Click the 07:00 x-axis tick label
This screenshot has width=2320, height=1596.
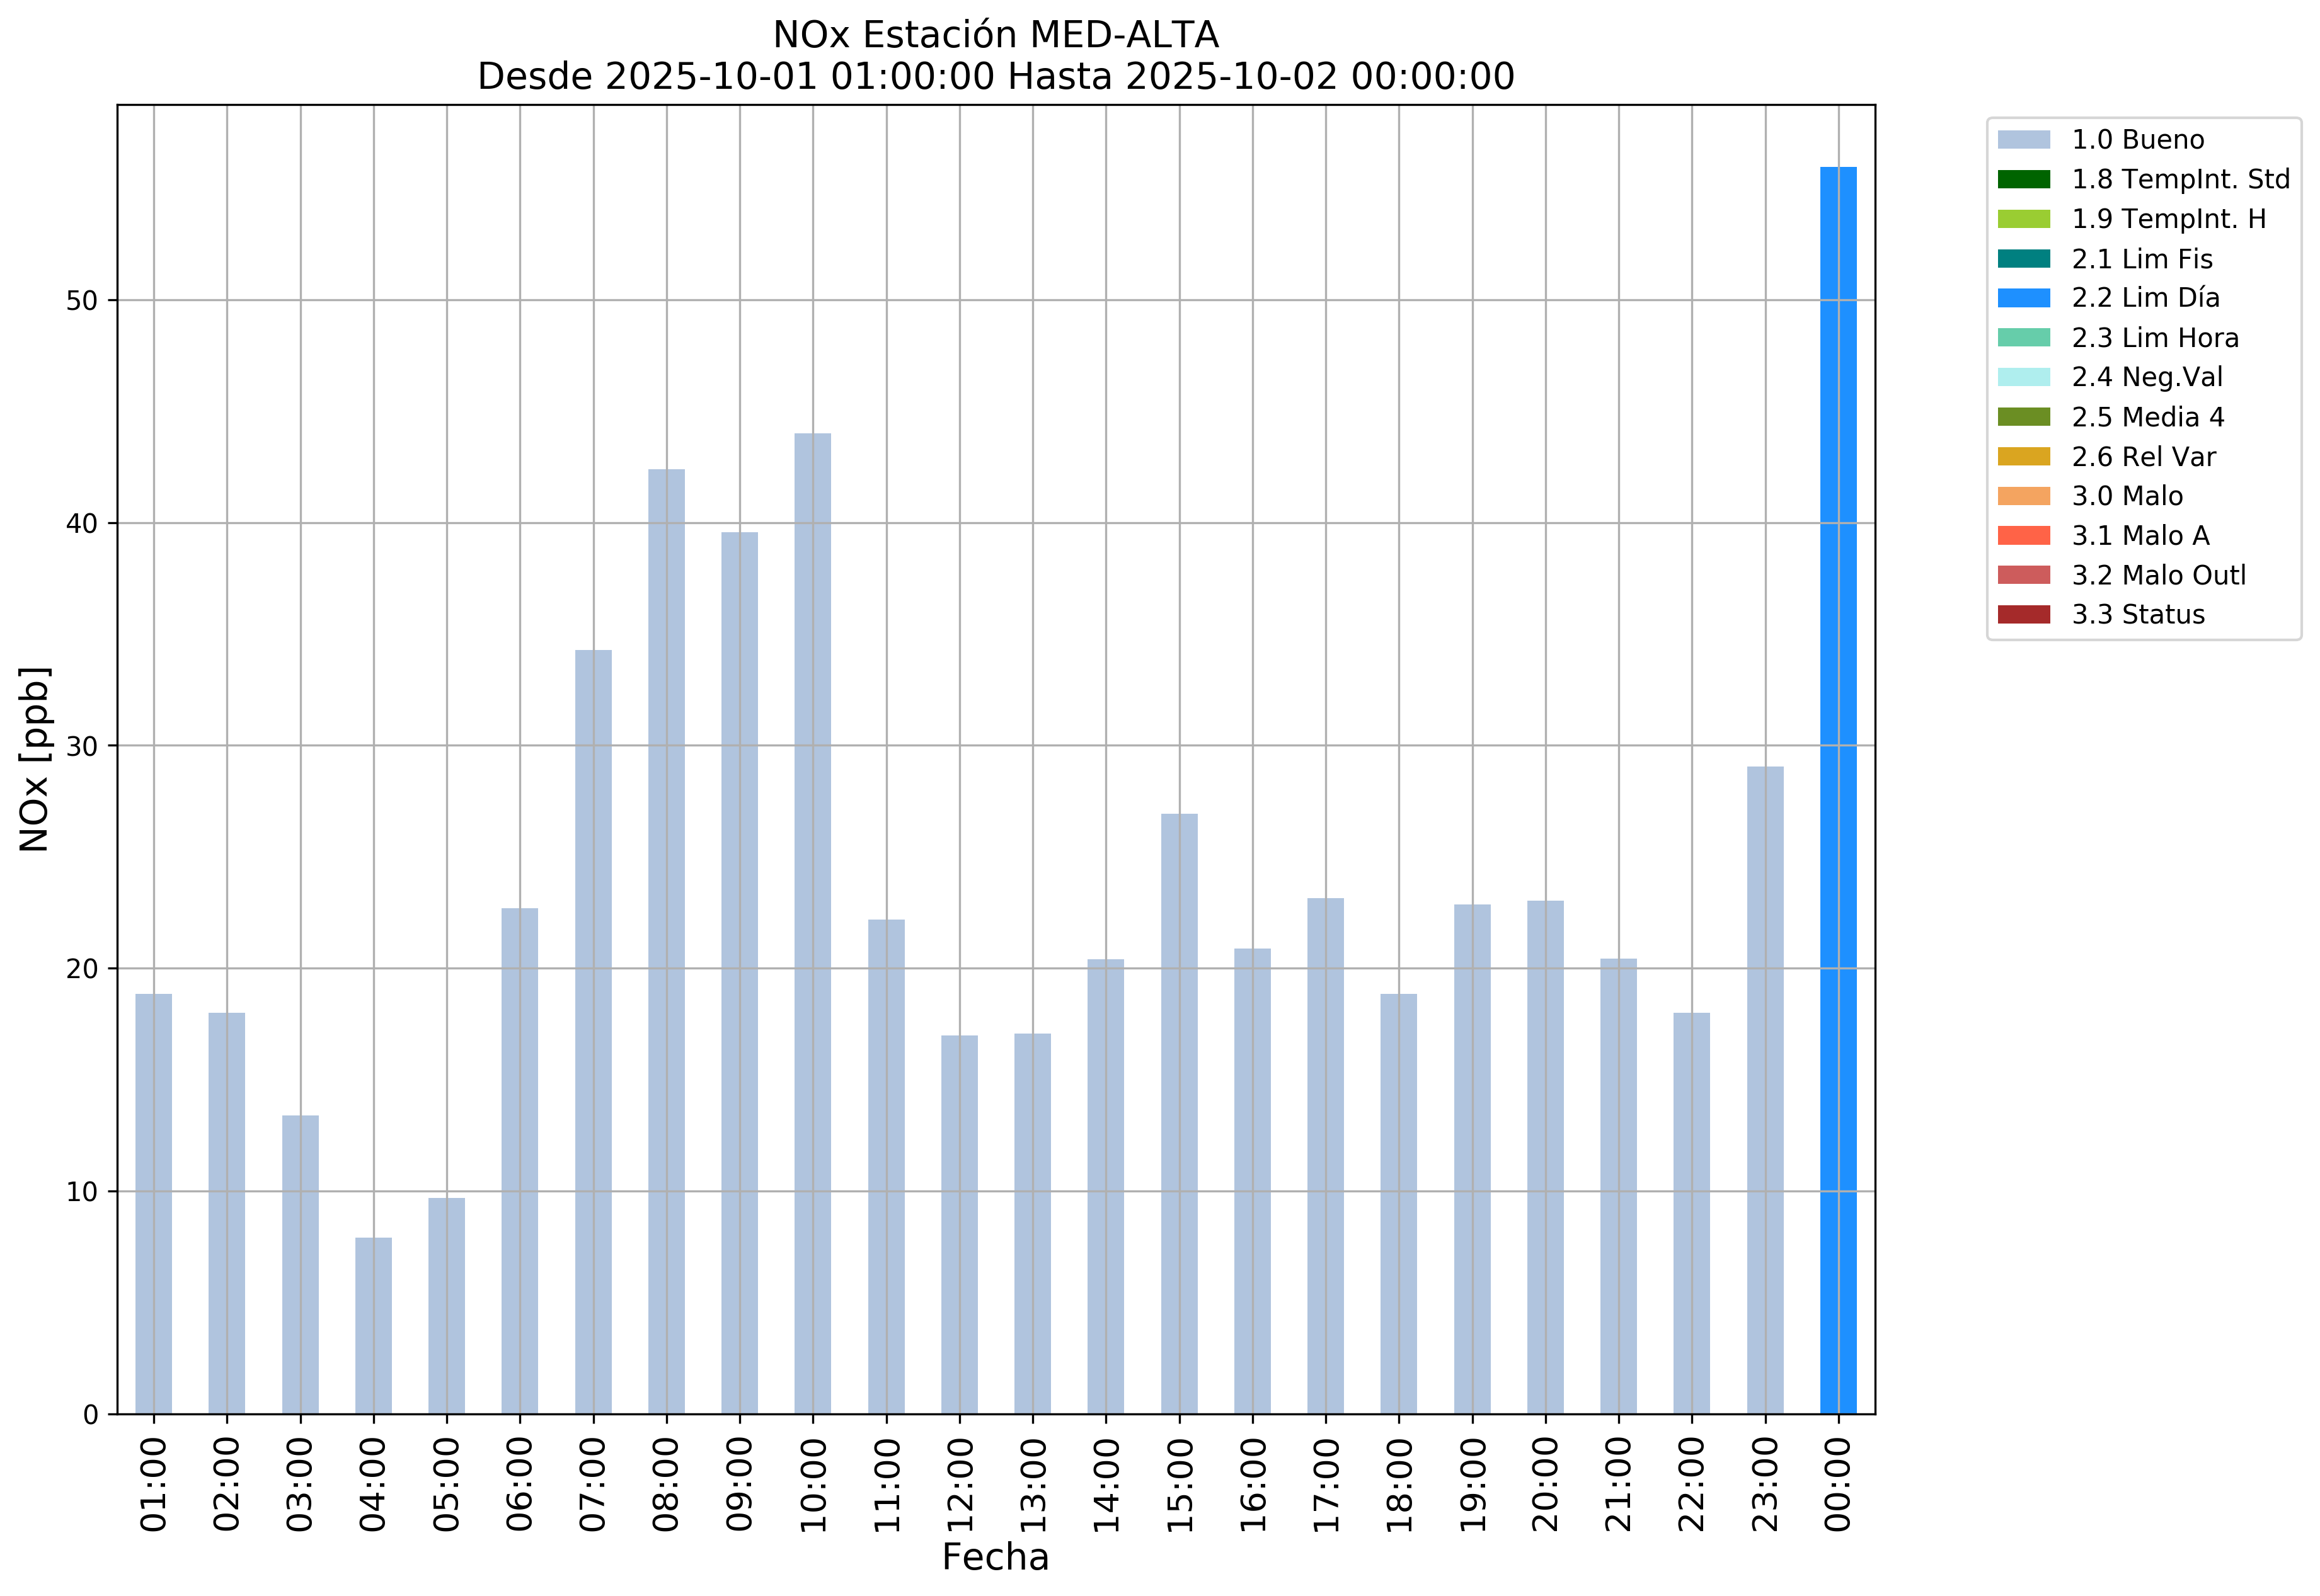pyautogui.click(x=594, y=1484)
